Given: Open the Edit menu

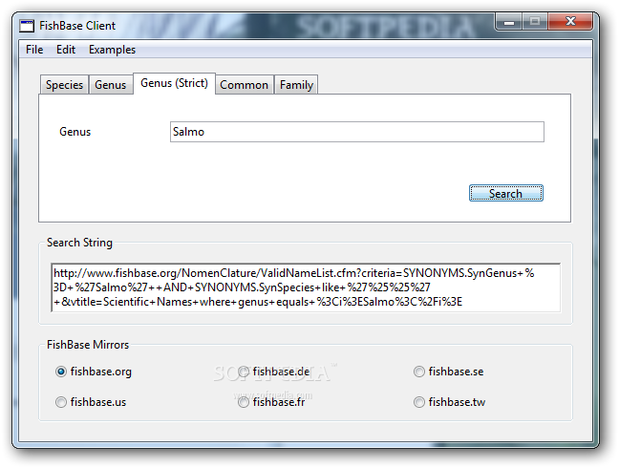Looking at the screenshot, I should pos(66,50).
